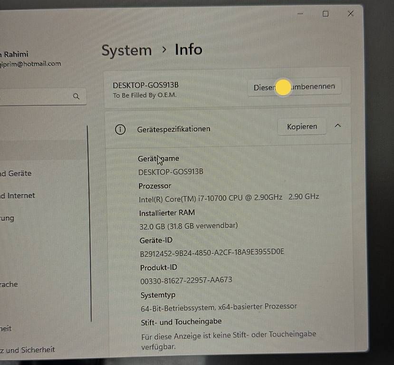Select the Systemtyp label
Viewport: 394px width, 365px height.
click(x=158, y=295)
